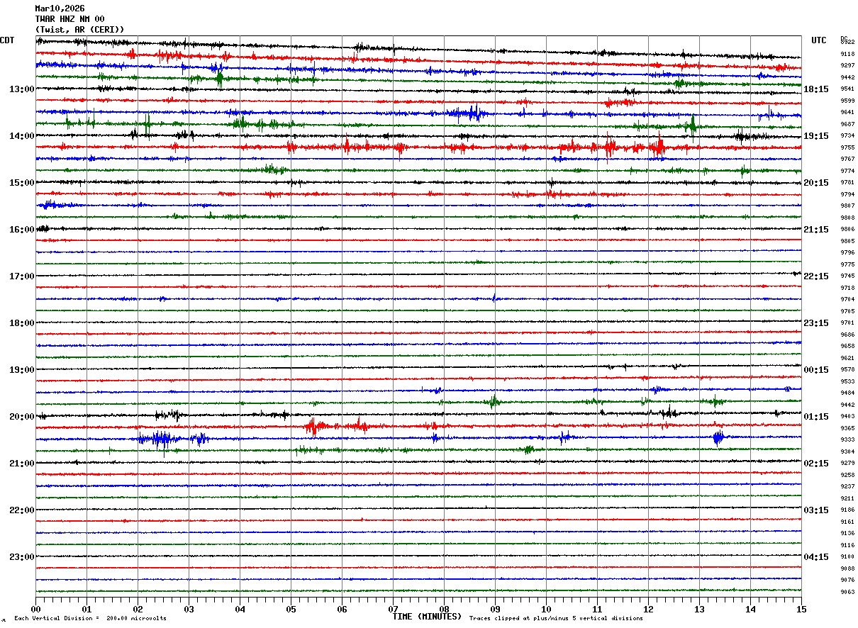This screenshot has width=858, height=628.
Task: Click the 19:15 UTC time label
Action: (816, 136)
